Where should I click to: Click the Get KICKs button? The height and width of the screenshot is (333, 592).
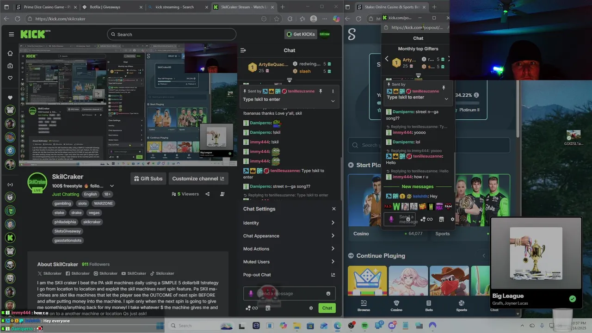tap(301, 34)
